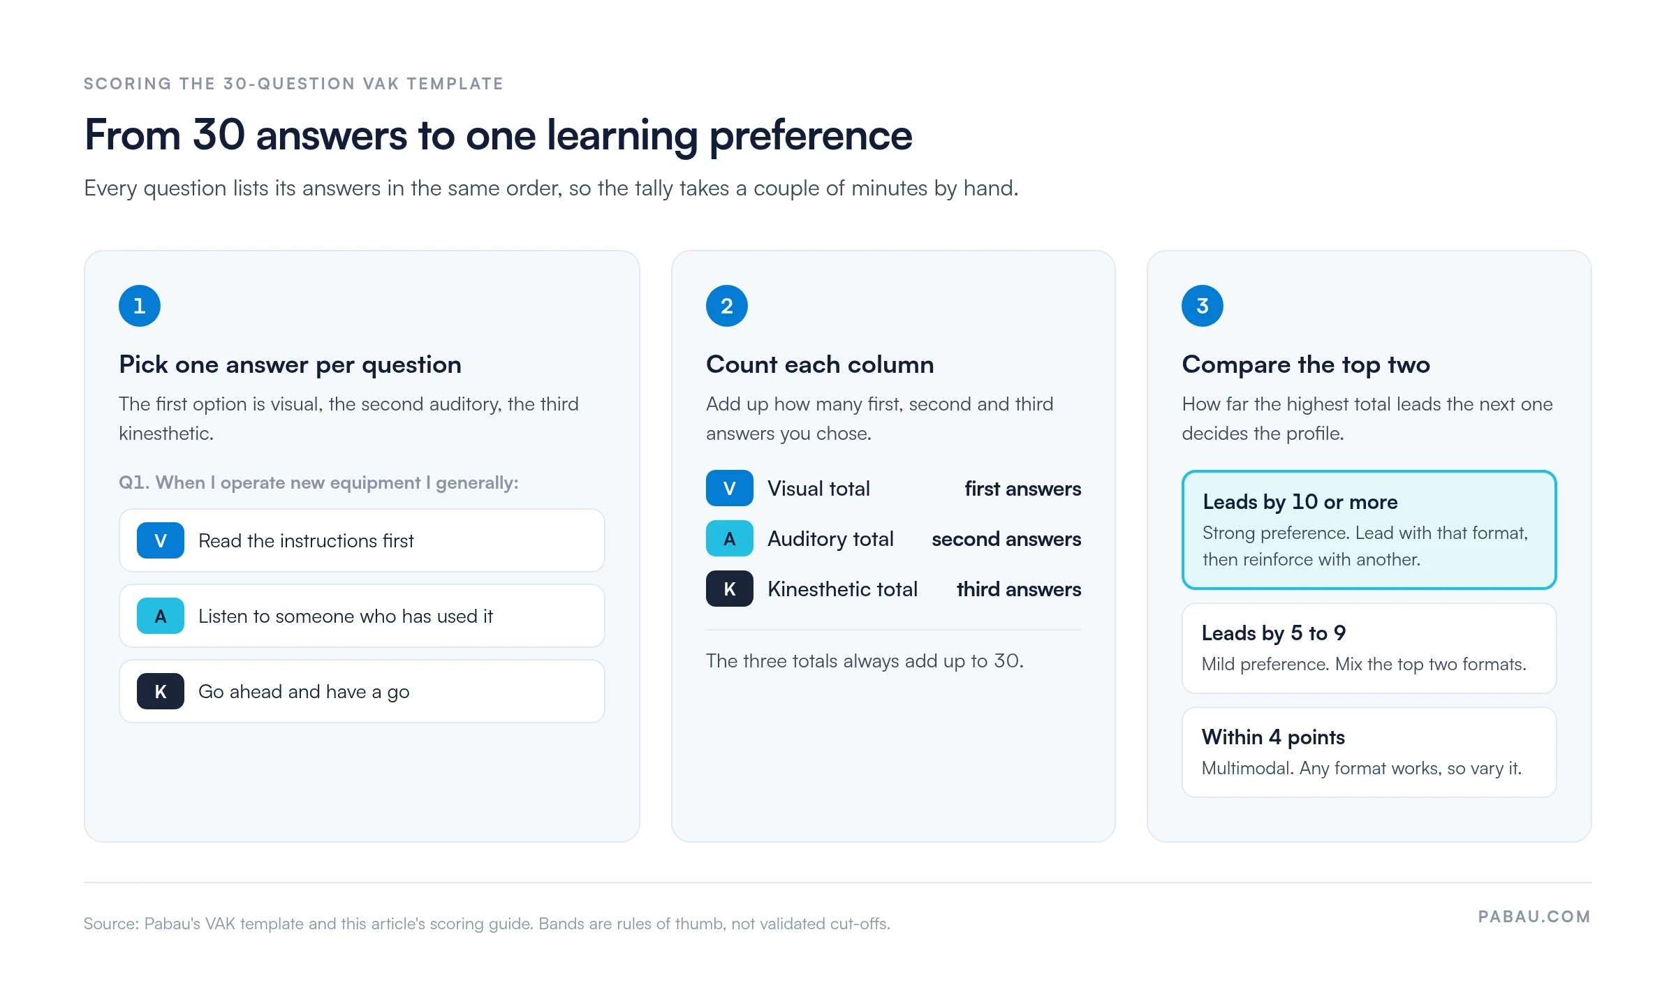Select the Read the instructions first answer
1676x997 pixels.
(x=362, y=540)
